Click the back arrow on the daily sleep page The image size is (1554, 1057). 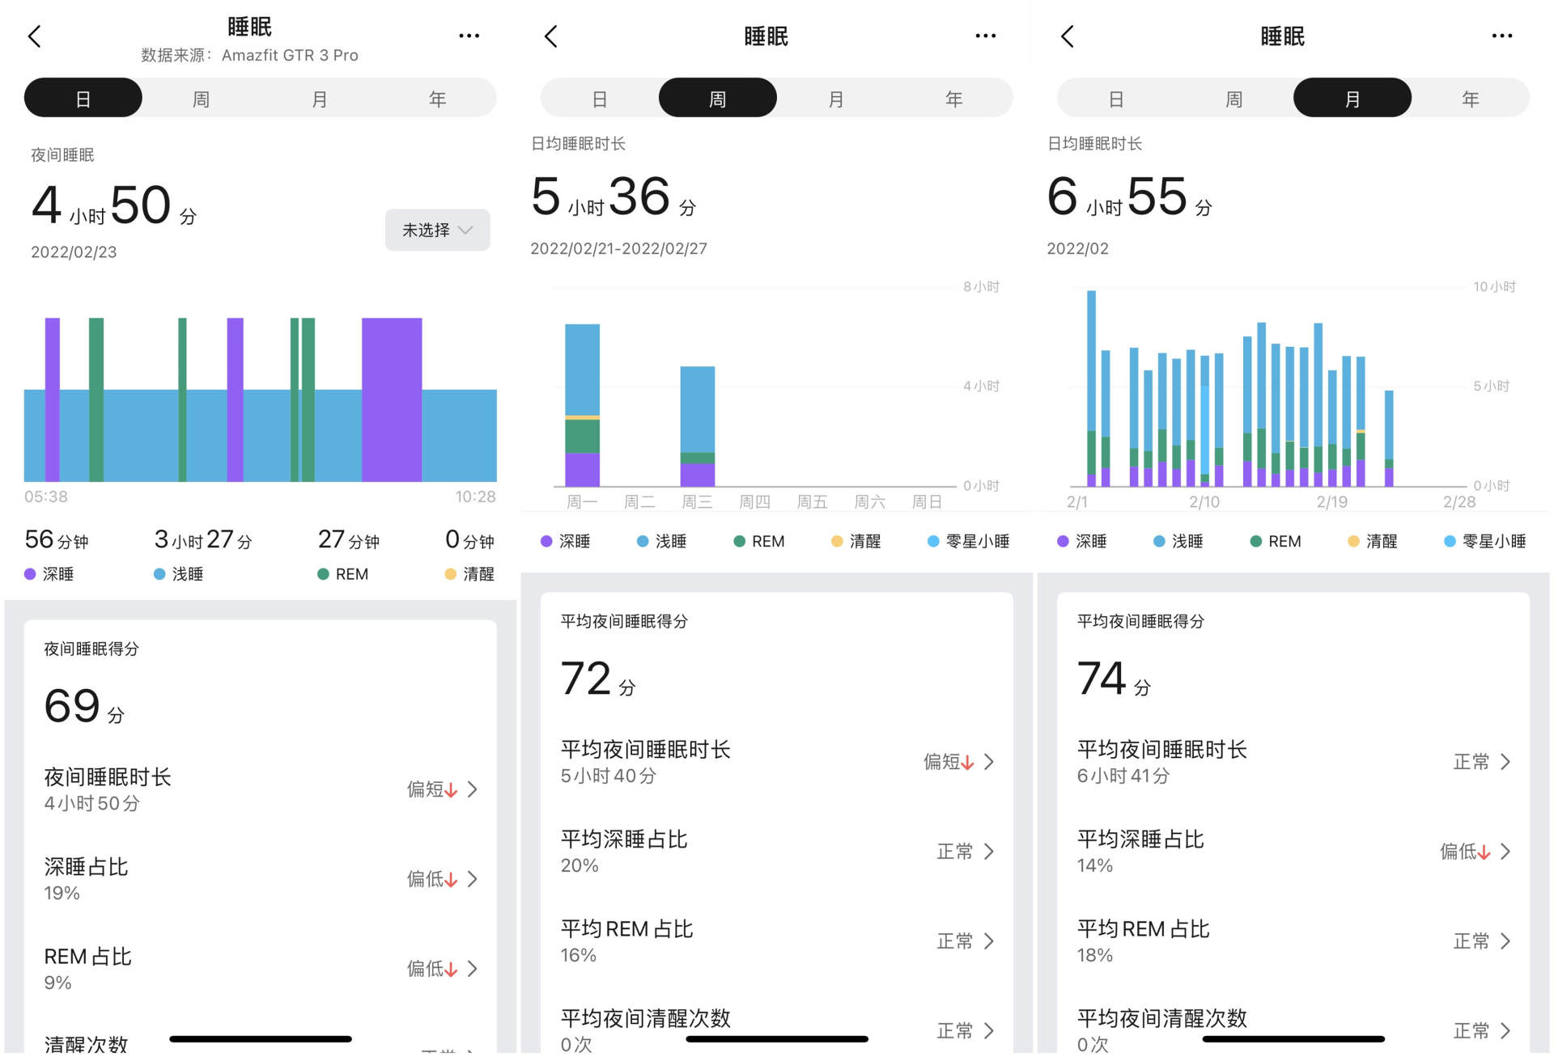[34, 36]
